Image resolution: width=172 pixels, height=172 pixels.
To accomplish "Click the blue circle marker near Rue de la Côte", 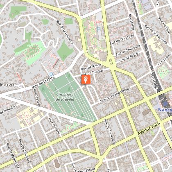I will point(51,74).
